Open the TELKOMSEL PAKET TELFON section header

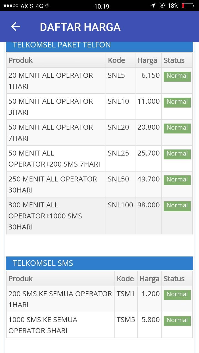(x=99, y=45)
